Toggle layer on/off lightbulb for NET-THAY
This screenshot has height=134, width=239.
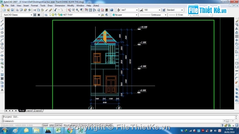(x=50, y=15)
